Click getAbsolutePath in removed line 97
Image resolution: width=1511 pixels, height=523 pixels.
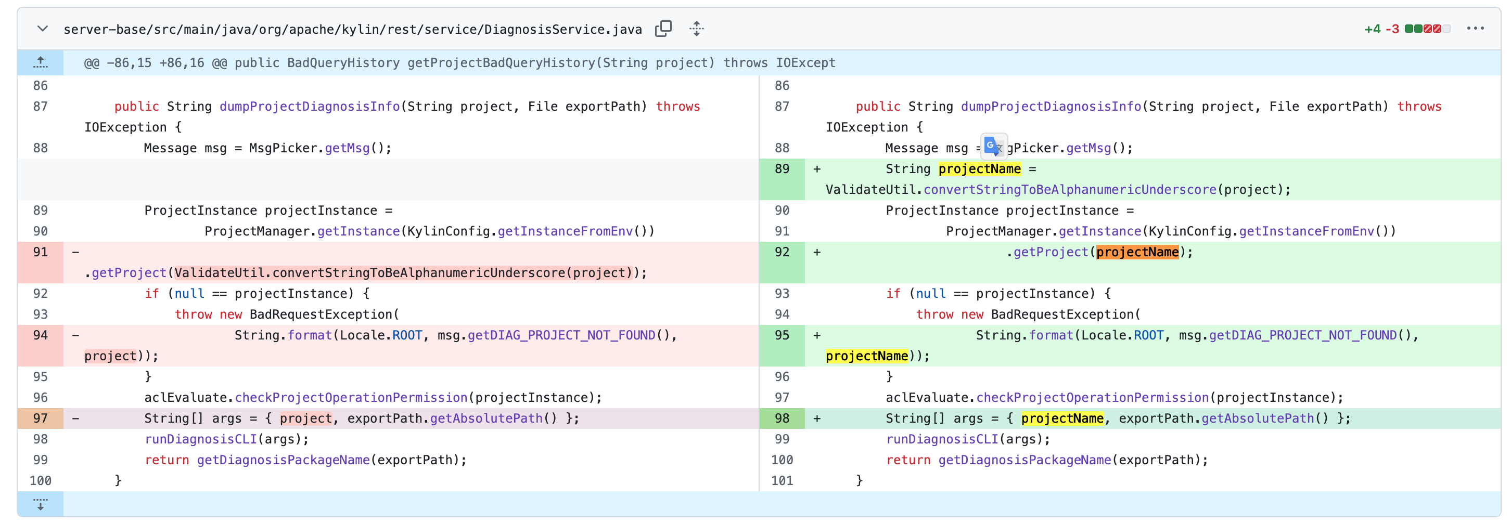click(486, 419)
